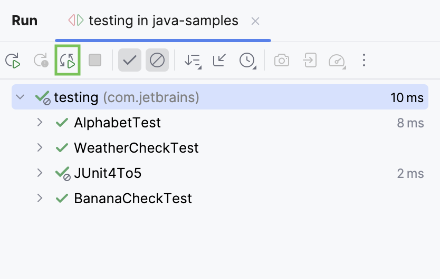The width and height of the screenshot is (440, 279).
Task: Close the testing in java-samples tab
Action: 255,21
